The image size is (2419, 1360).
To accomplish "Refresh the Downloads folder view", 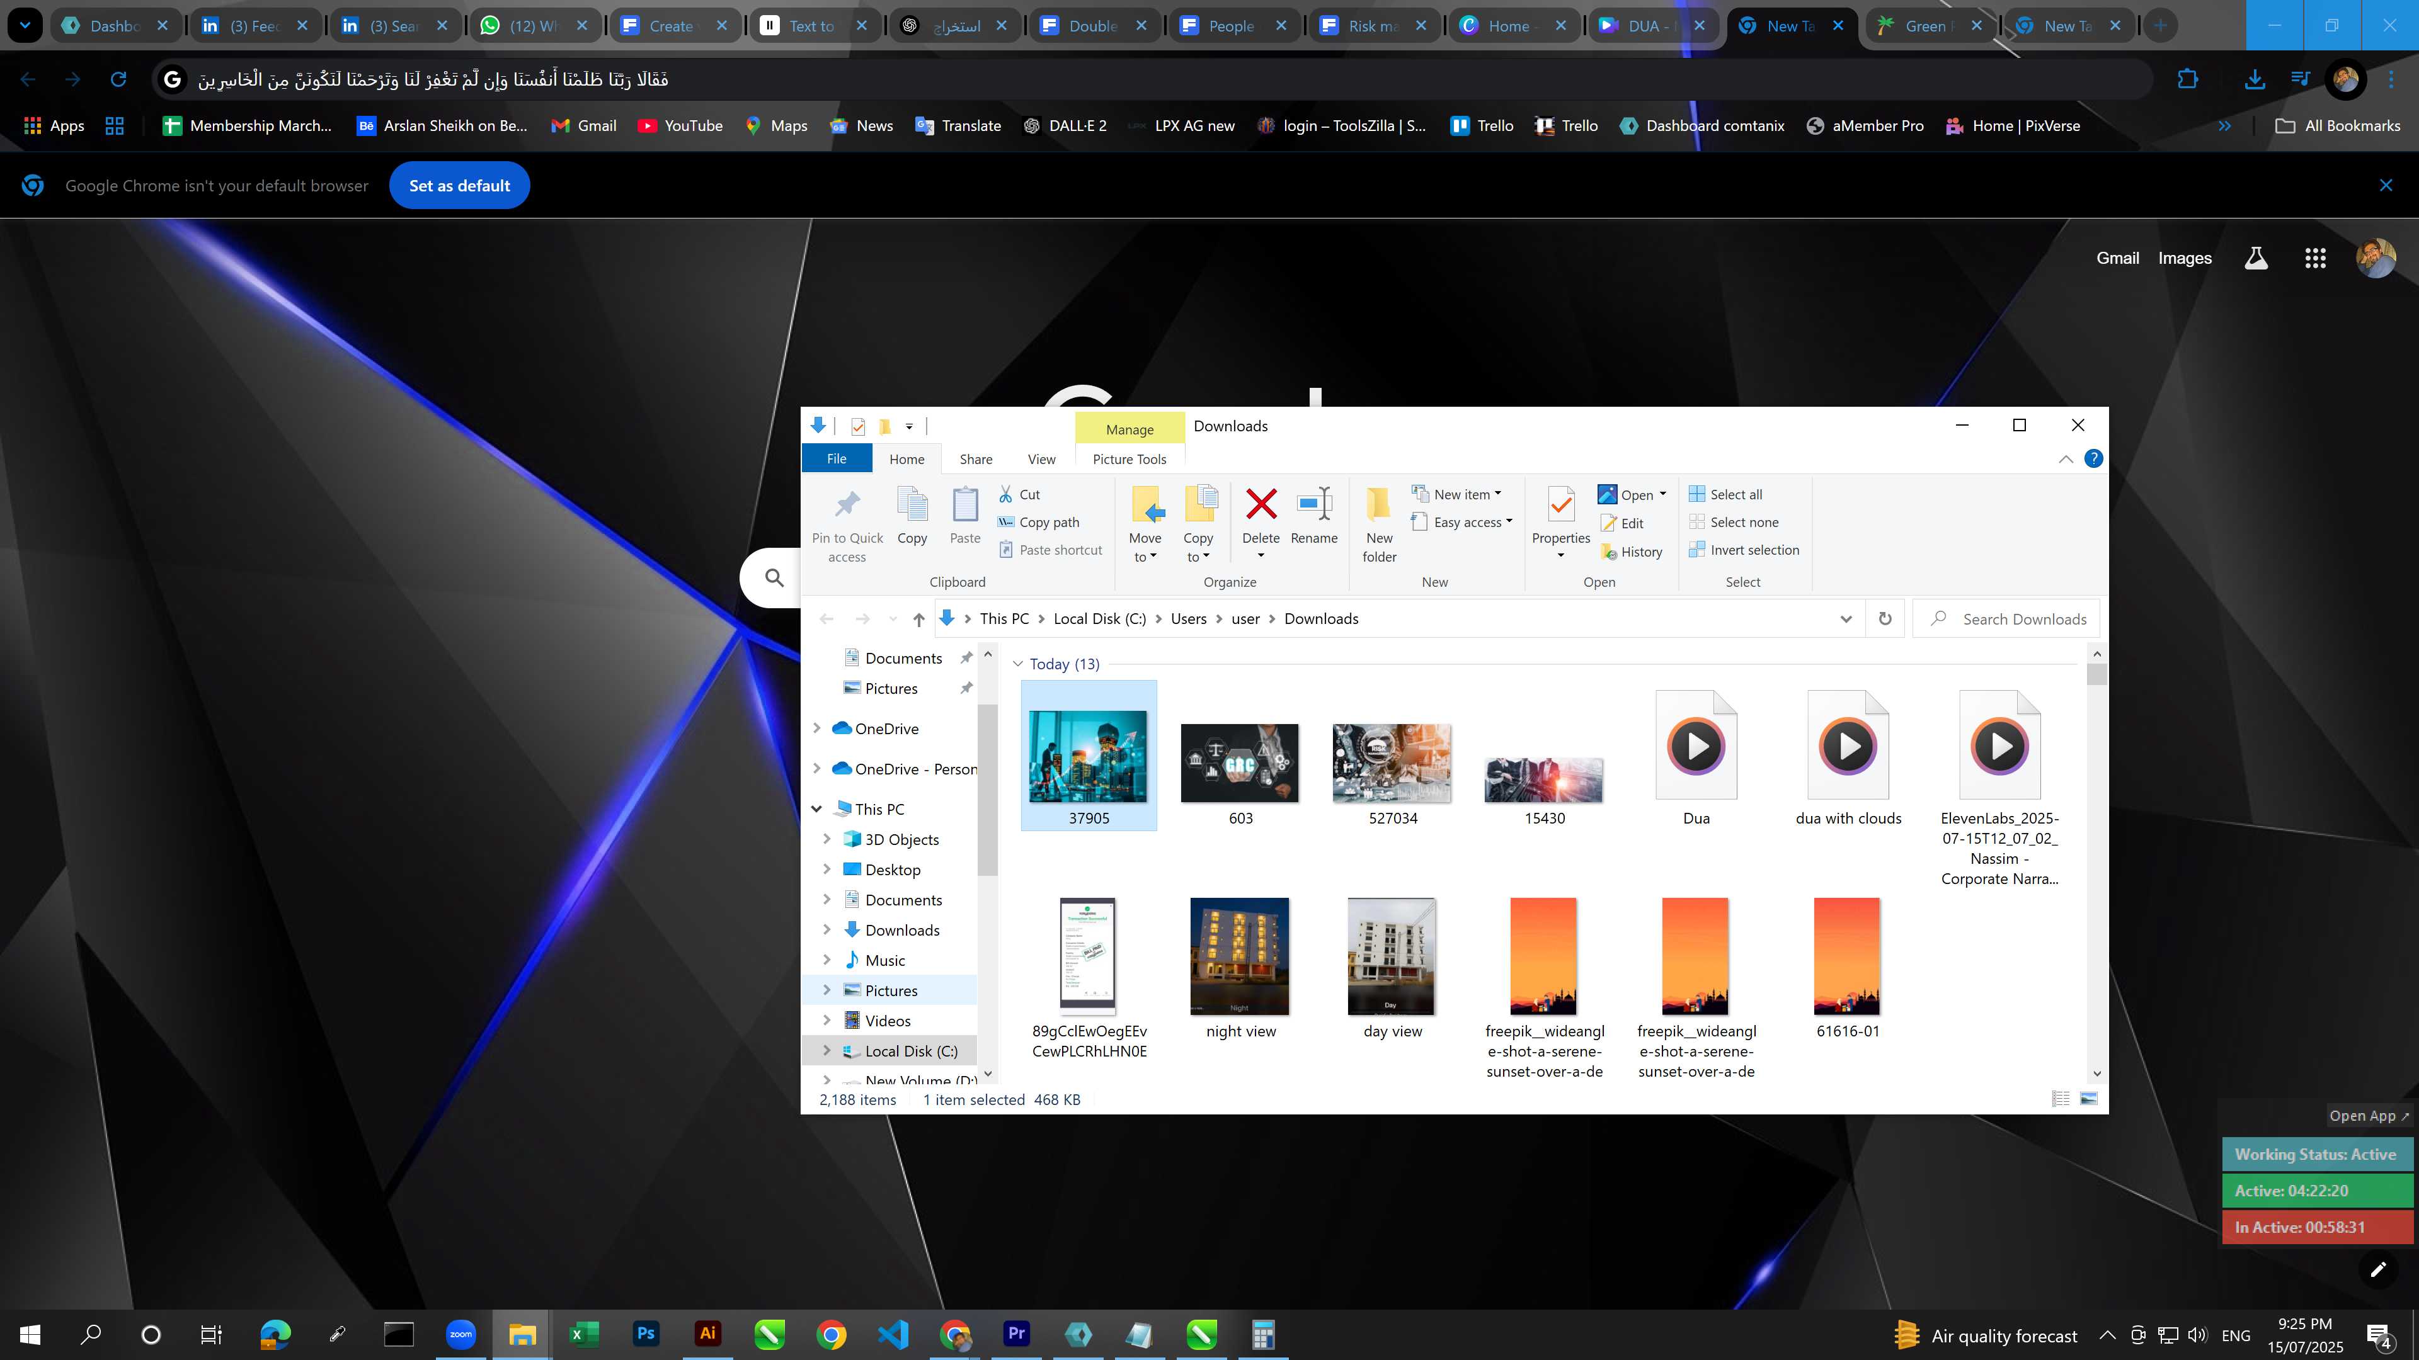I will tap(1885, 618).
